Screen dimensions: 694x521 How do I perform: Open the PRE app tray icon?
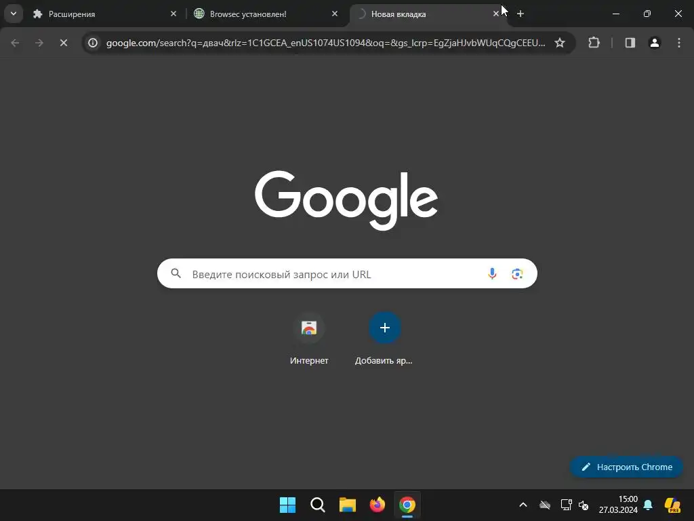pyautogui.click(x=673, y=505)
